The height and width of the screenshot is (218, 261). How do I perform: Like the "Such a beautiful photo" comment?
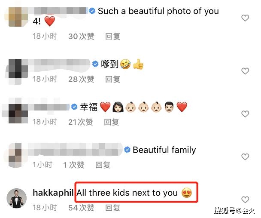pos(245,18)
